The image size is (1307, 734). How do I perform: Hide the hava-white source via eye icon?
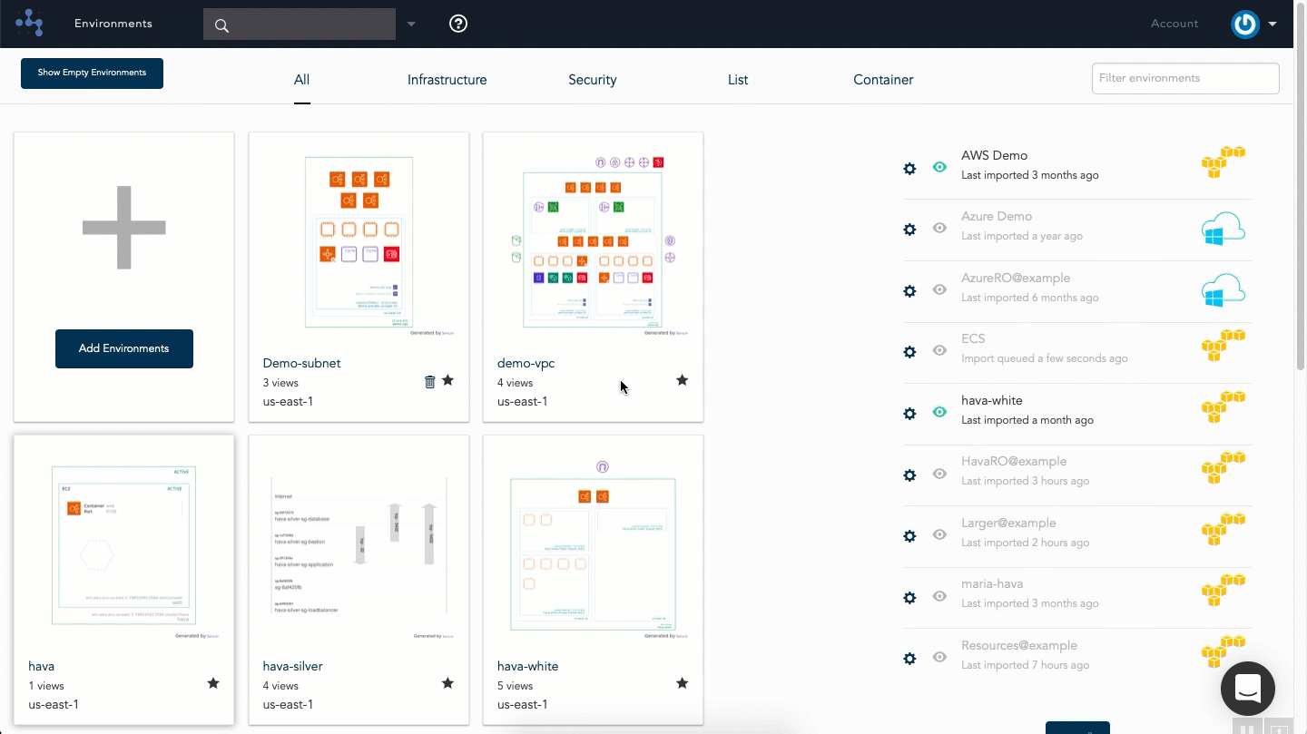pos(939,412)
